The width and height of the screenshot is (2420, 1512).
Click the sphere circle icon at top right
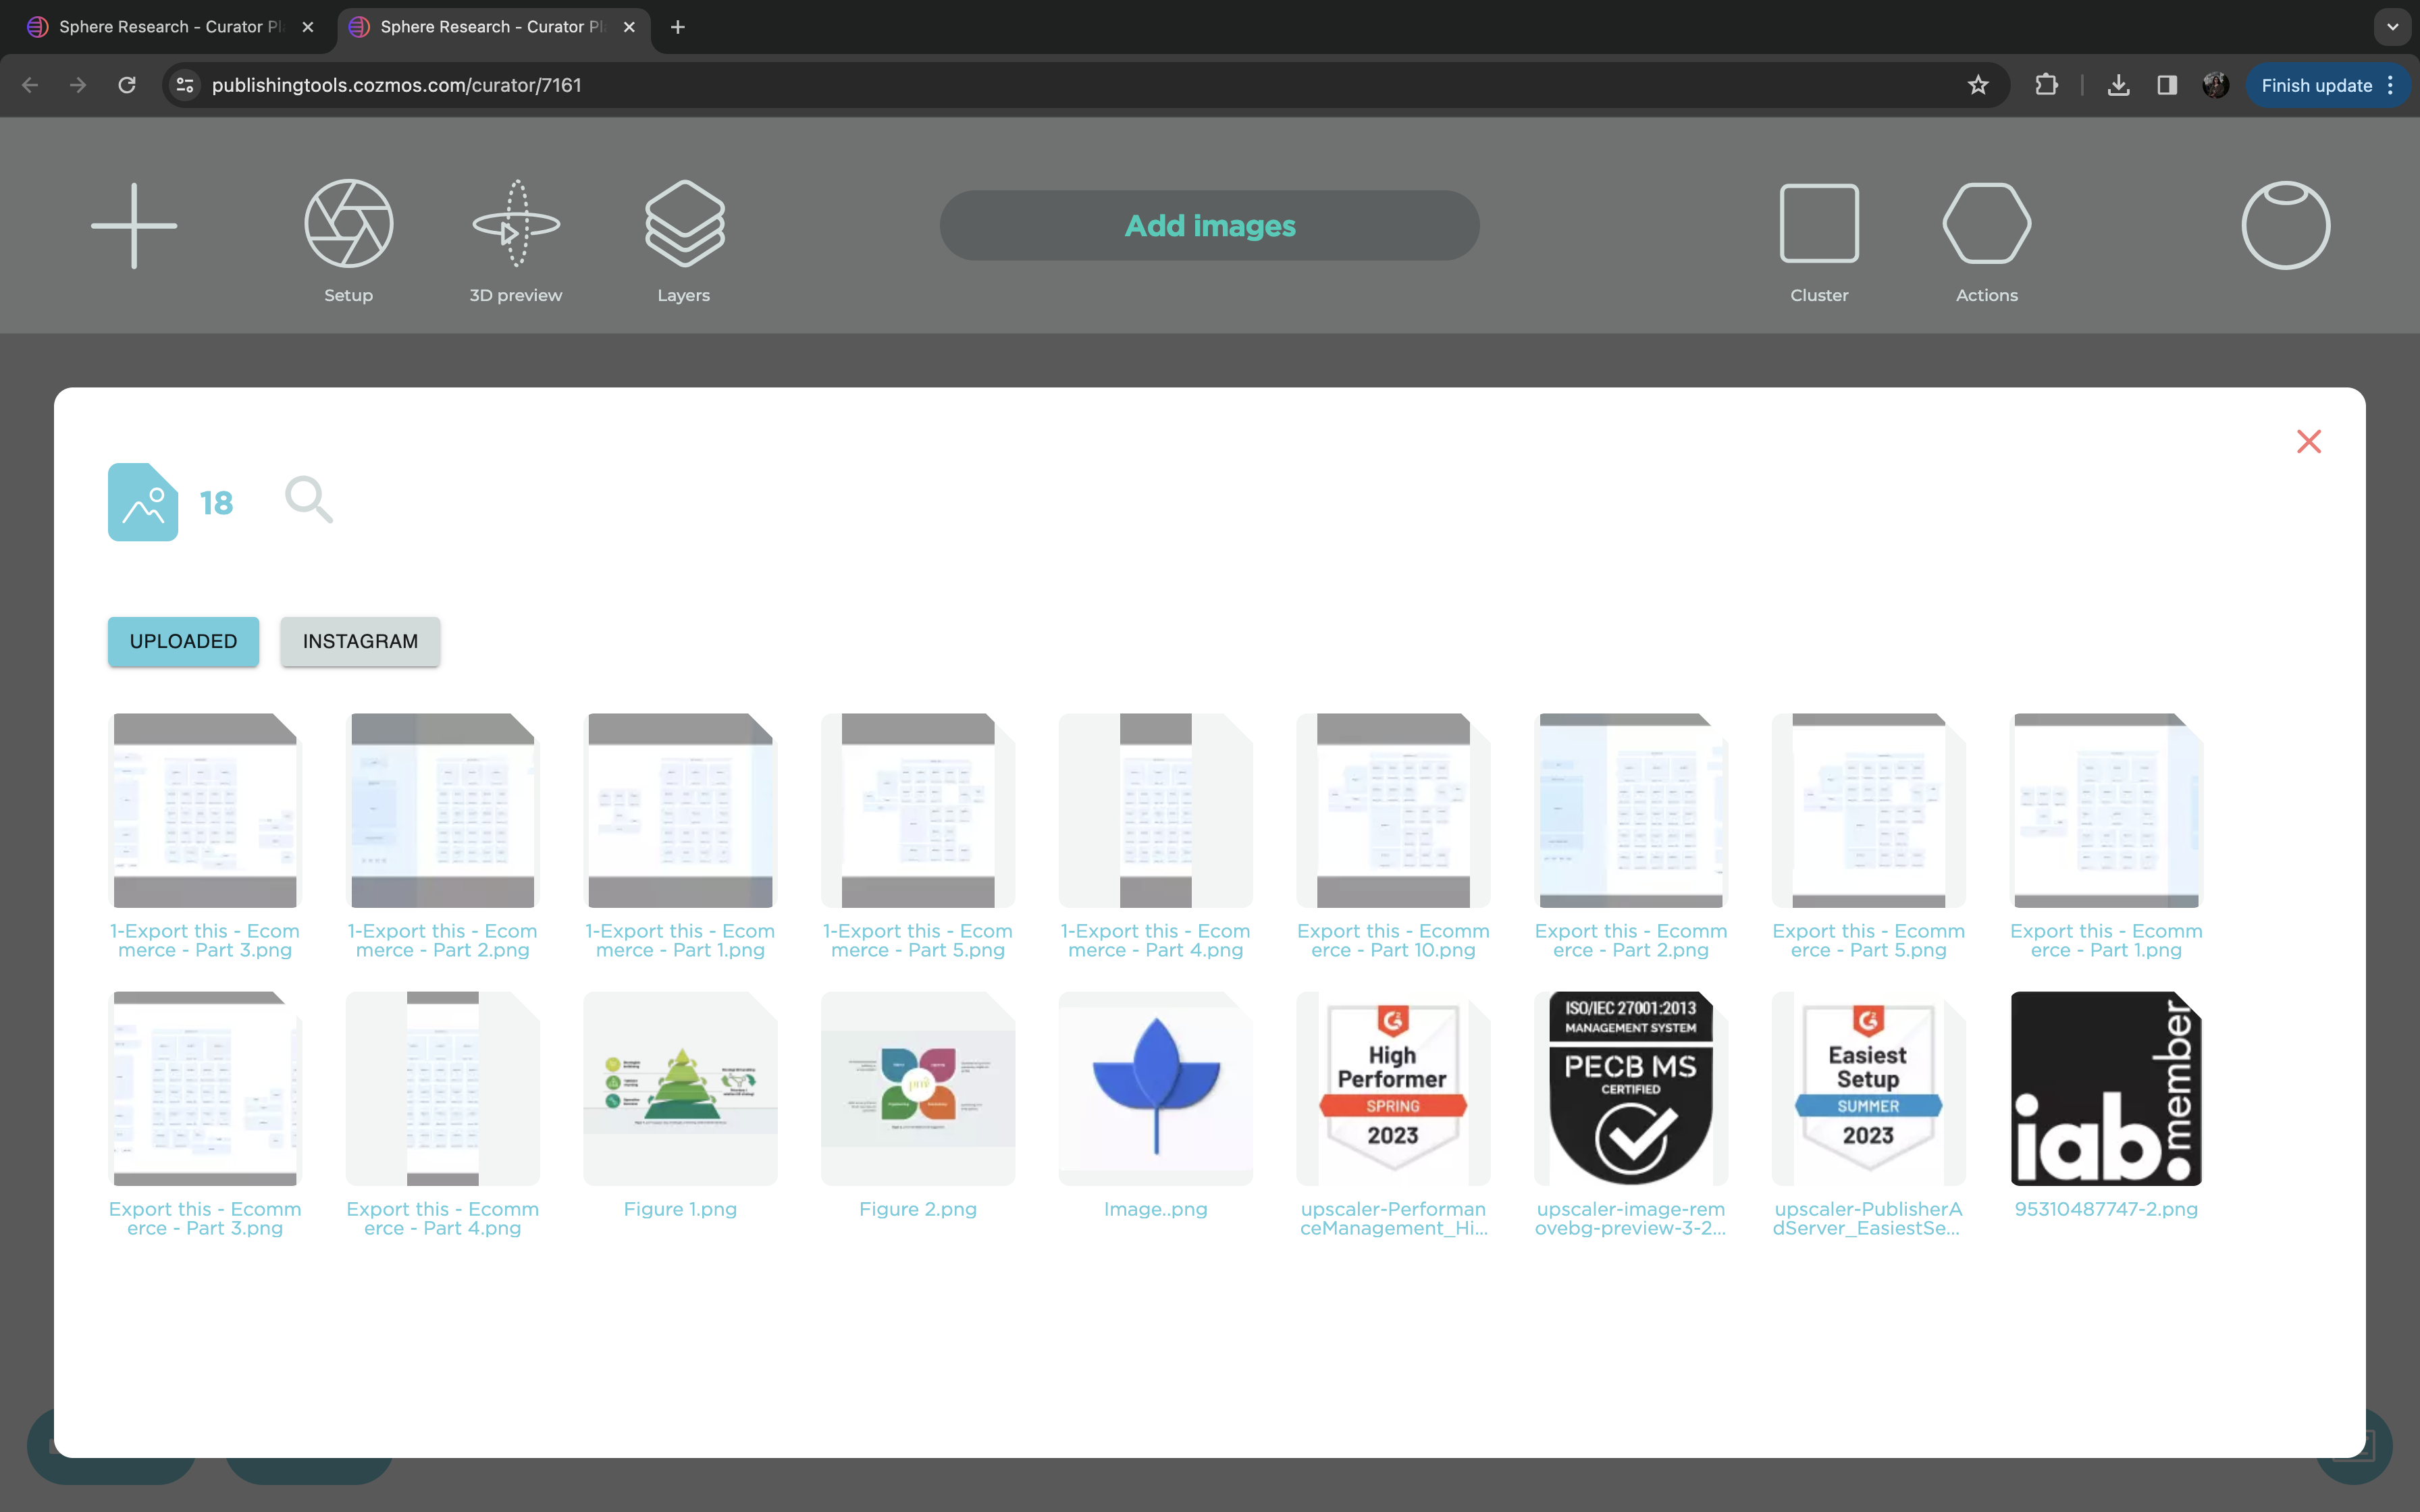tap(2285, 225)
